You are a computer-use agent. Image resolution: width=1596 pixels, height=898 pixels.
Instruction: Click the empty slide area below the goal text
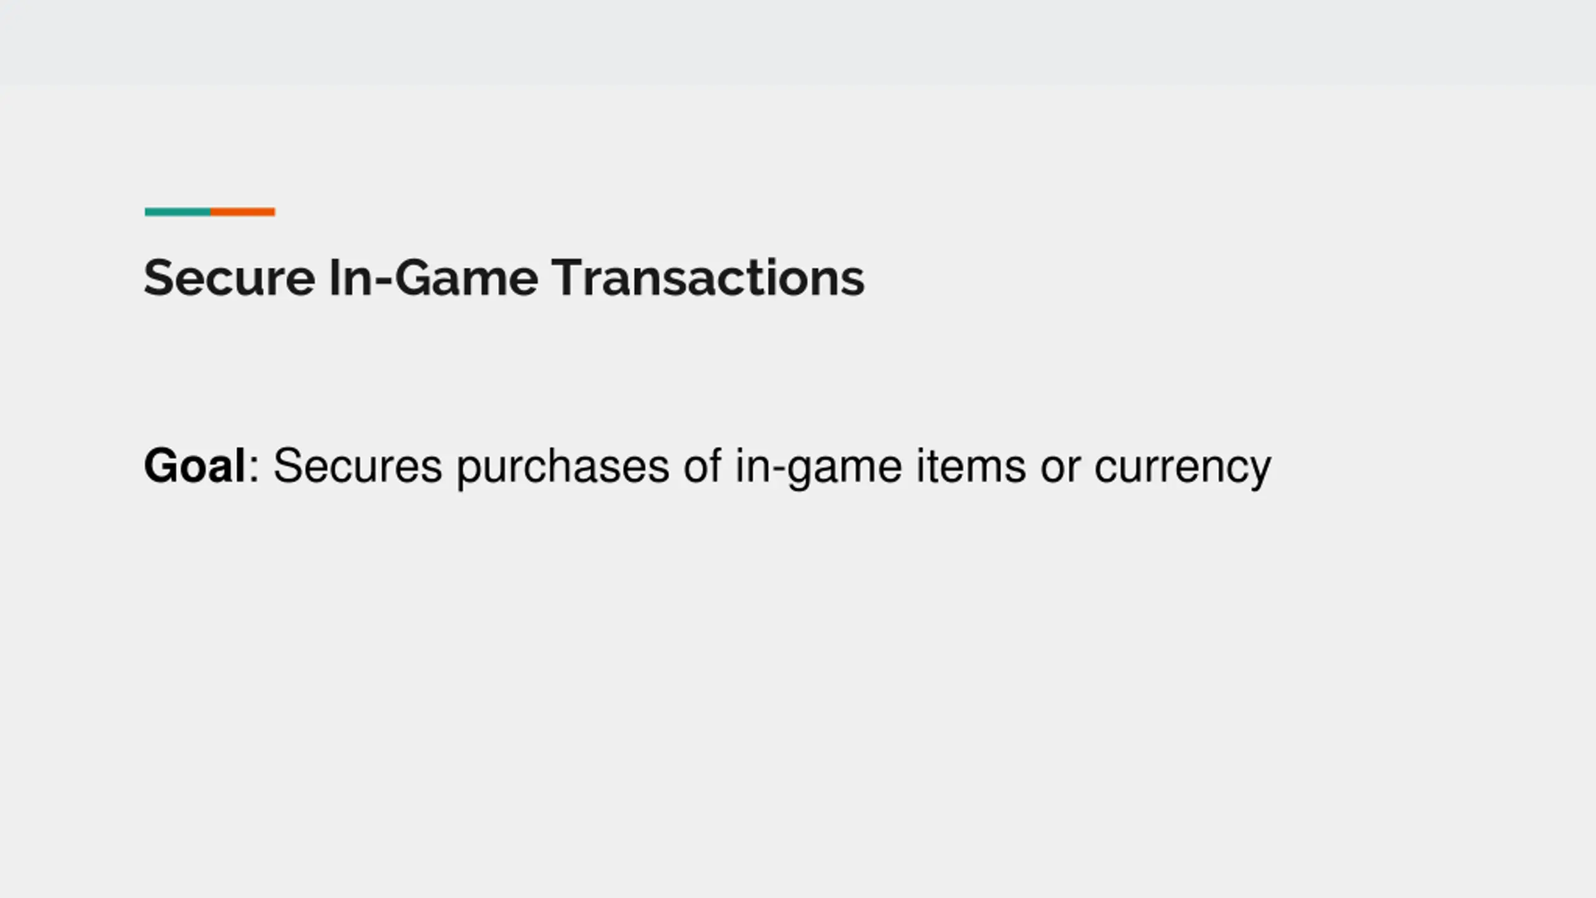click(798, 686)
